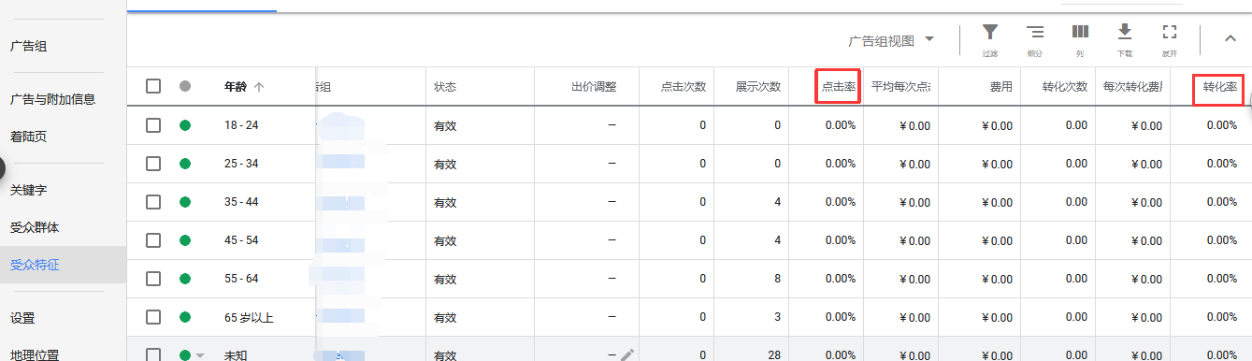Click impressions value 28 in 未知 row
The image size is (1252, 361).
point(773,355)
